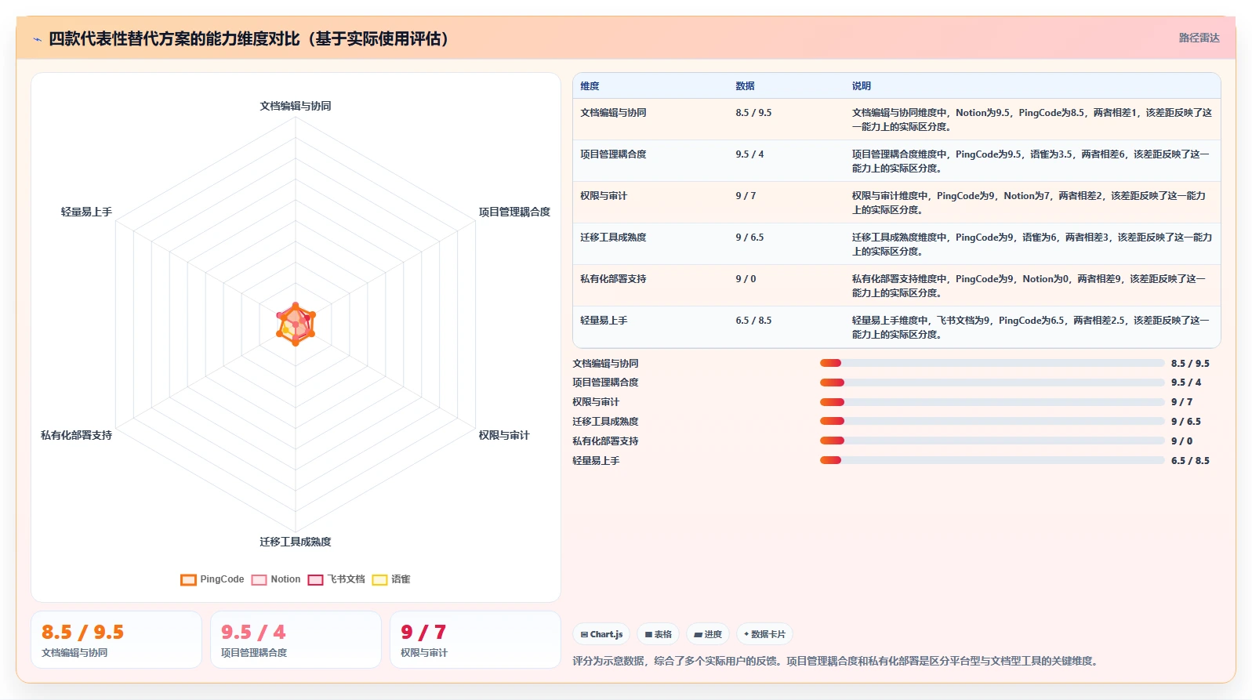Image resolution: width=1252 pixels, height=700 pixels.
Task: Click the 权限与审计 progress bar
Action: (992, 402)
